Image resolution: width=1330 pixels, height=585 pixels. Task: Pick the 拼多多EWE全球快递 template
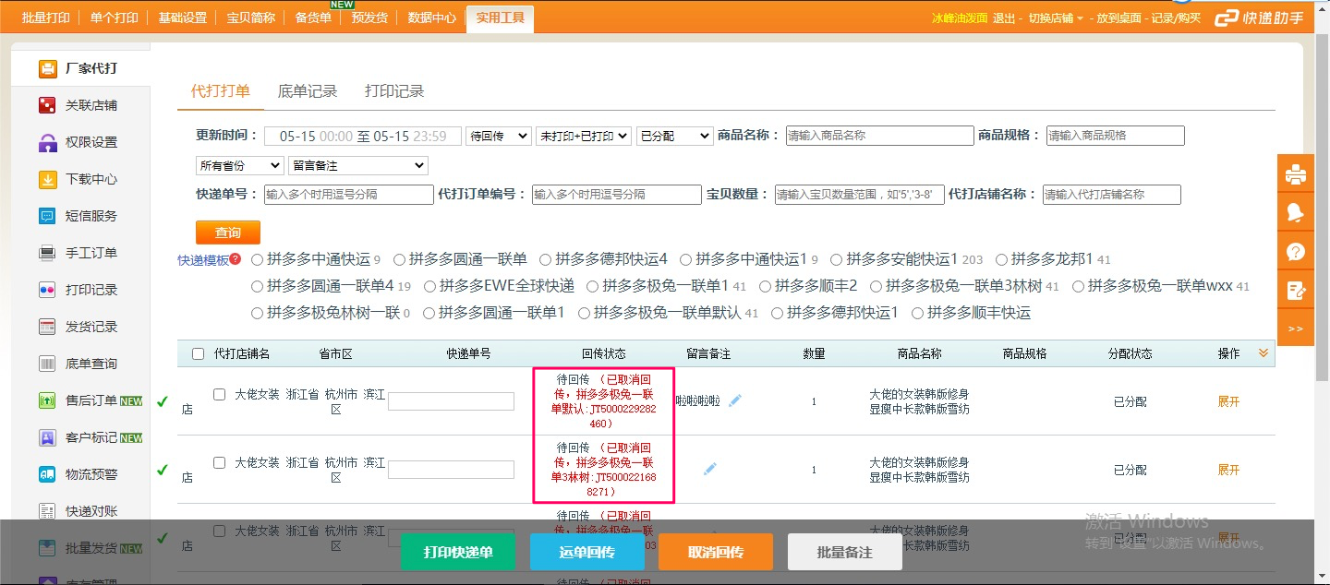point(429,286)
